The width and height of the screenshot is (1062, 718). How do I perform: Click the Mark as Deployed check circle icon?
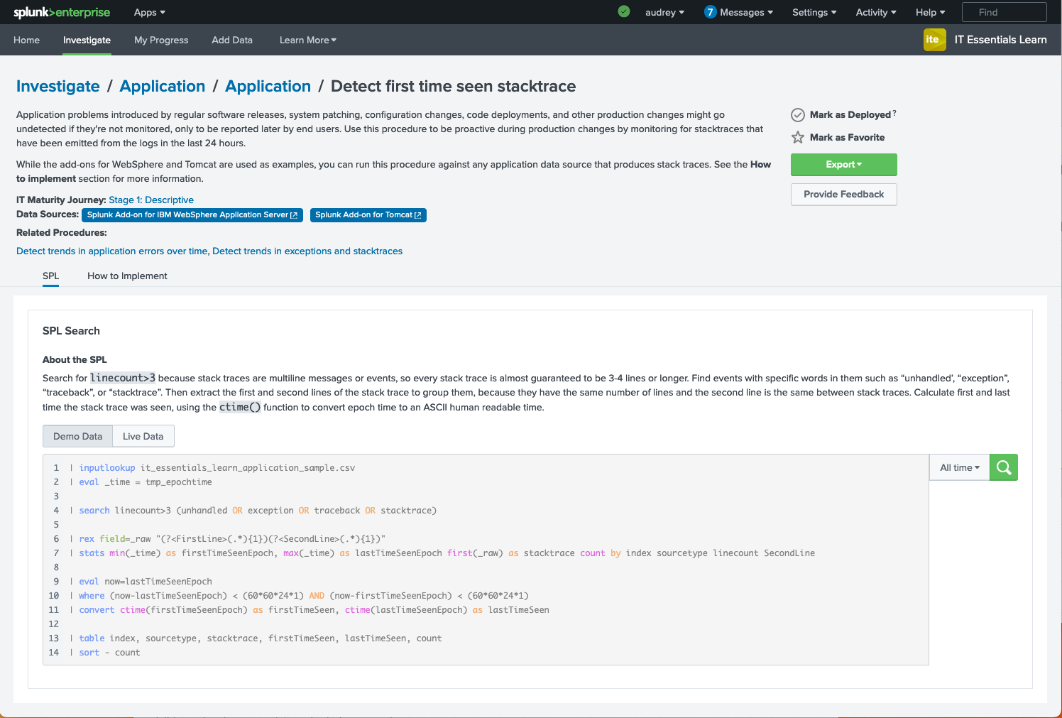click(x=798, y=115)
